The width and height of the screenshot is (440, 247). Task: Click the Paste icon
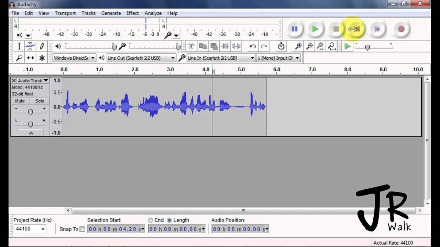click(x=214, y=46)
